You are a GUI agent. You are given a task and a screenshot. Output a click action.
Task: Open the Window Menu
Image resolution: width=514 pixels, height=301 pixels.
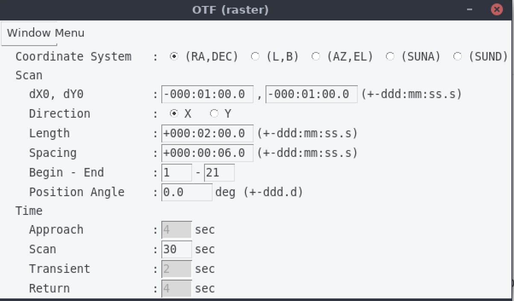(x=29, y=33)
